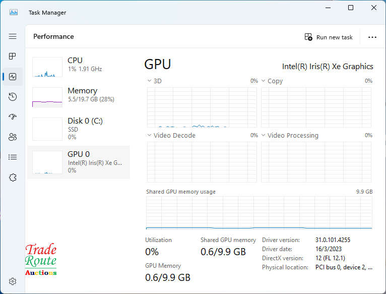
Task: Expand the 3D graph dropdown
Action: click(150, 81)
